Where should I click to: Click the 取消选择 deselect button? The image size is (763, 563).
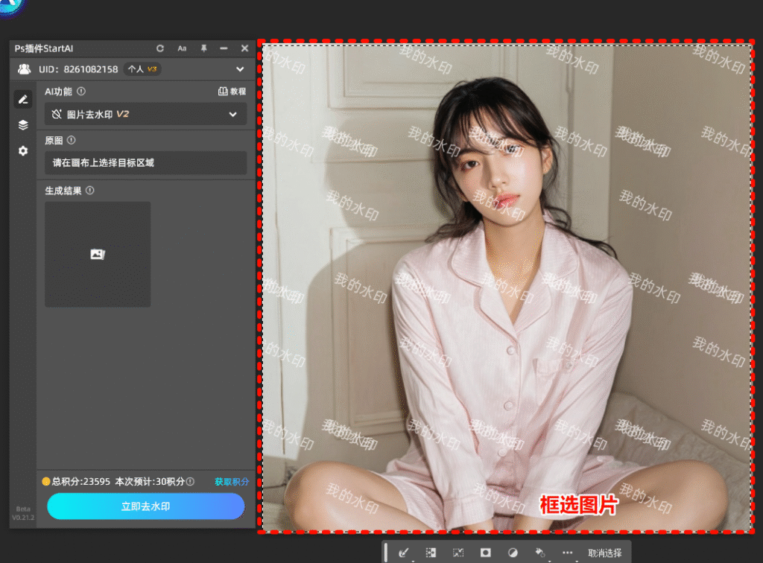604,553
